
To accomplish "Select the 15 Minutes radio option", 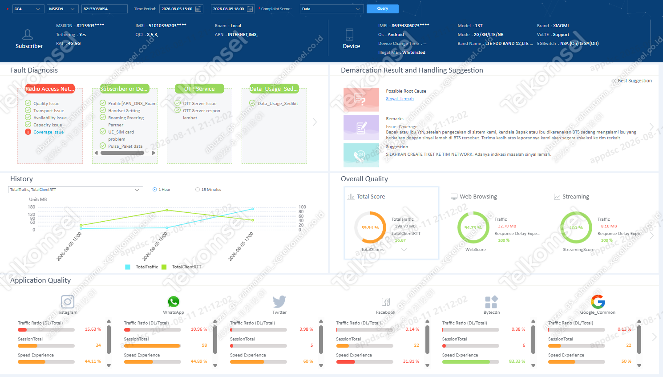I will (x=198, y=190).
